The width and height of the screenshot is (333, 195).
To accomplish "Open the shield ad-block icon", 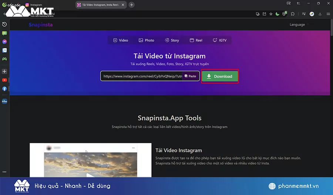I will (285, 14).
